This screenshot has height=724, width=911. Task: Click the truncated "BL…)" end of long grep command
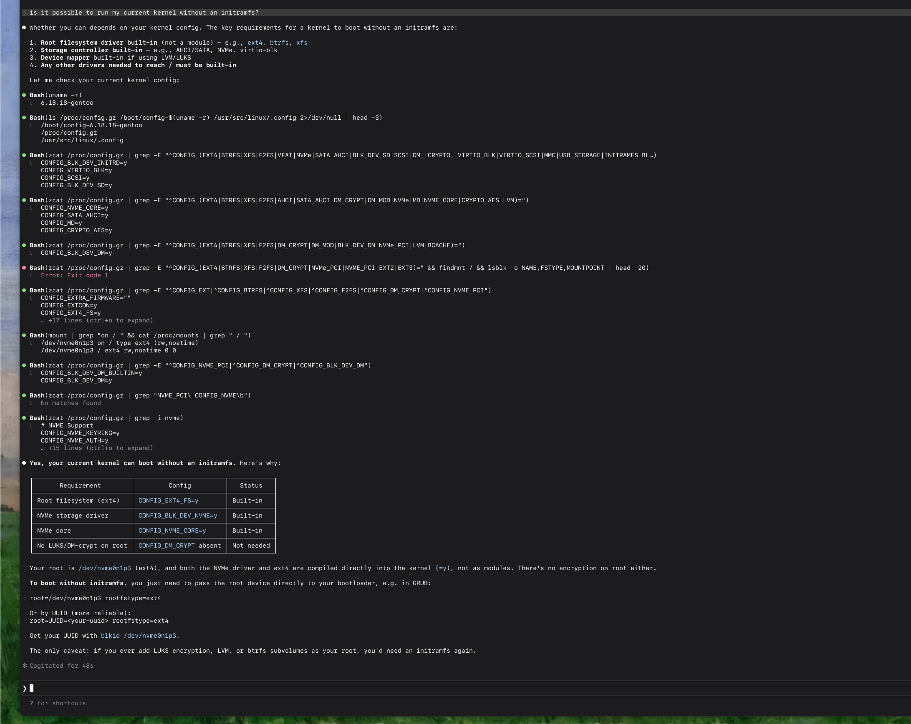pyautogui.click(x=649, y=156)
